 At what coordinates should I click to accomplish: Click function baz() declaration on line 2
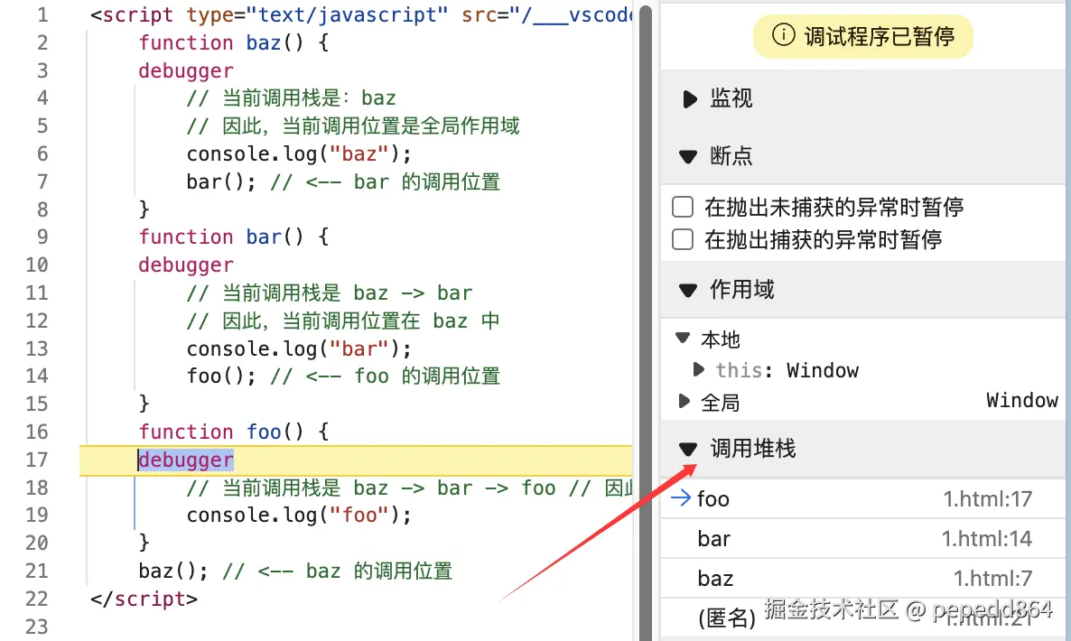click(x=234, y=42)
